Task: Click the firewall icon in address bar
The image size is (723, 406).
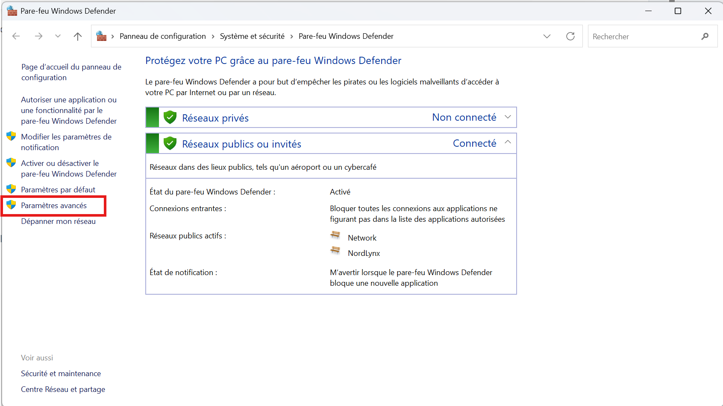Action: (x=101, y=36)
